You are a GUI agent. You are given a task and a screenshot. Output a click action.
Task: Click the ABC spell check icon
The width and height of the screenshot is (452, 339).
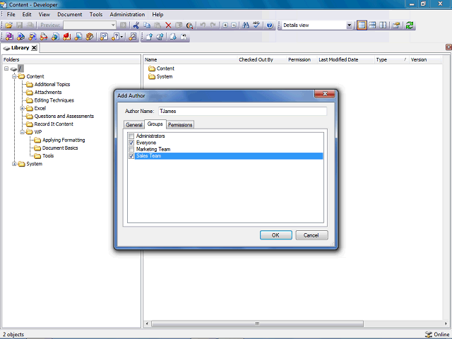click(256, 25)
